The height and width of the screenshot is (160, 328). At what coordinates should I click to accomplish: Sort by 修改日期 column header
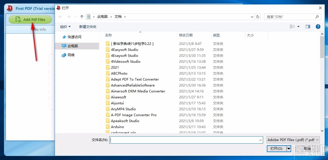point(186,35)
